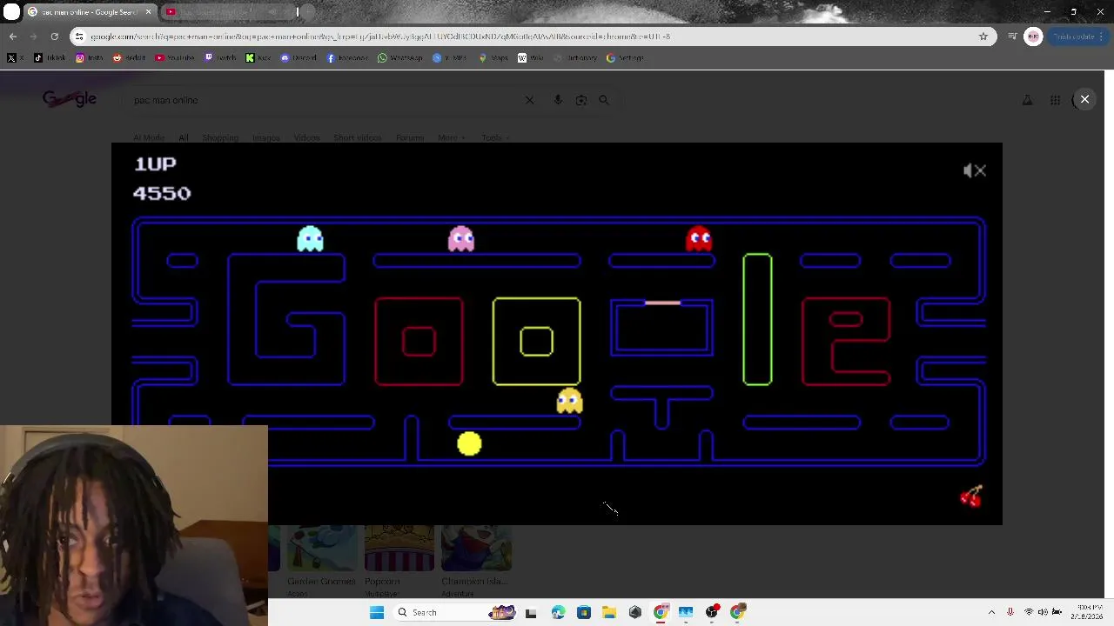Open the Chrome profile avatar
This screenshot has width=1114, height=626.
pyautogui.click(x=1033, y=37)
